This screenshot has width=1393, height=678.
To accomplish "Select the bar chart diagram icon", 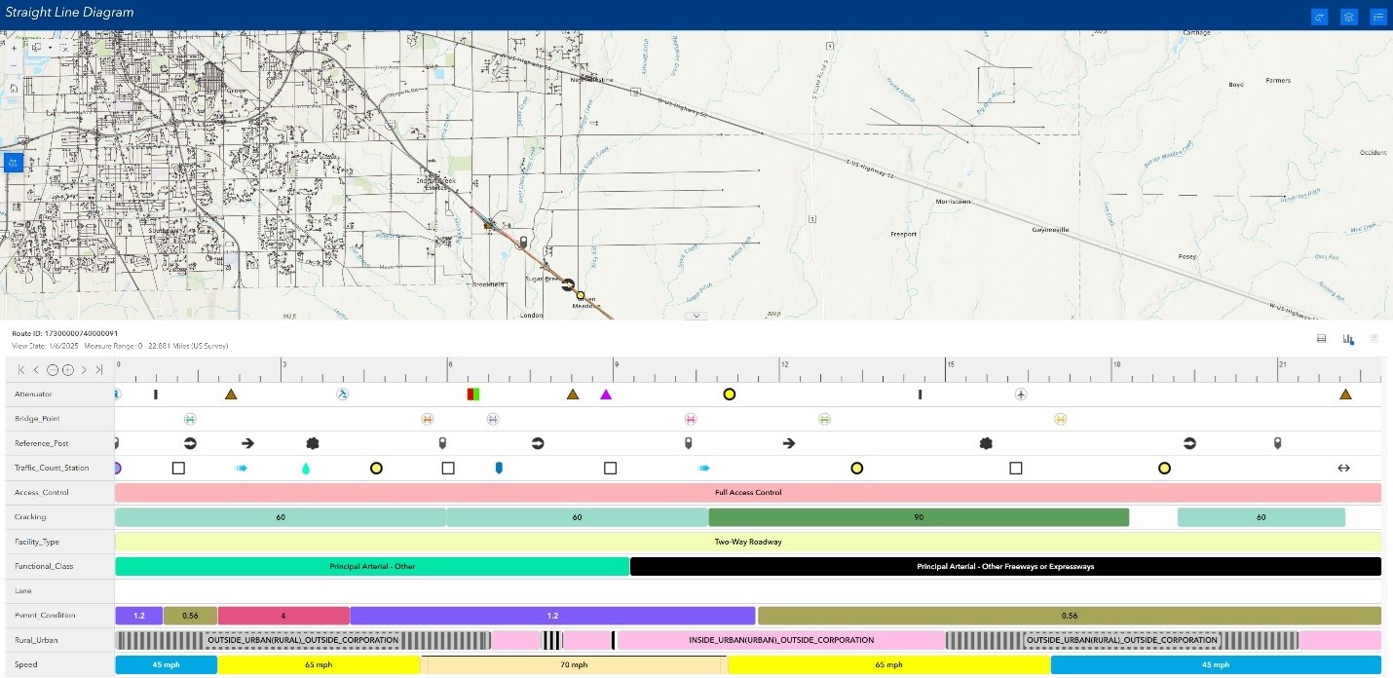I will coord(1346,339).
